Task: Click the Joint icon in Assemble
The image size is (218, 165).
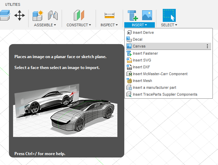Action: [53, 15]
